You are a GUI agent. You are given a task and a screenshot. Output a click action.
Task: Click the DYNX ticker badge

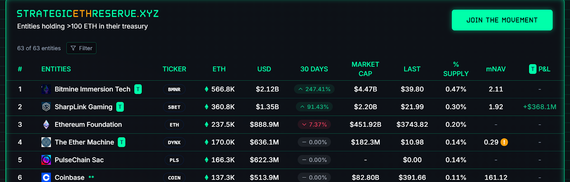(x=174, y=142)
